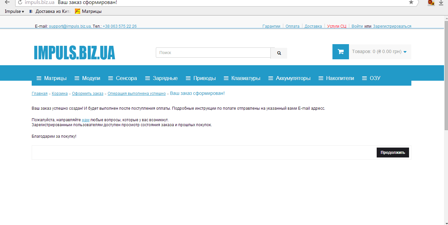Bookmark this page with the star icon
Image resolution: width=448 pixels, height=225 pixels.
(411, 2)
